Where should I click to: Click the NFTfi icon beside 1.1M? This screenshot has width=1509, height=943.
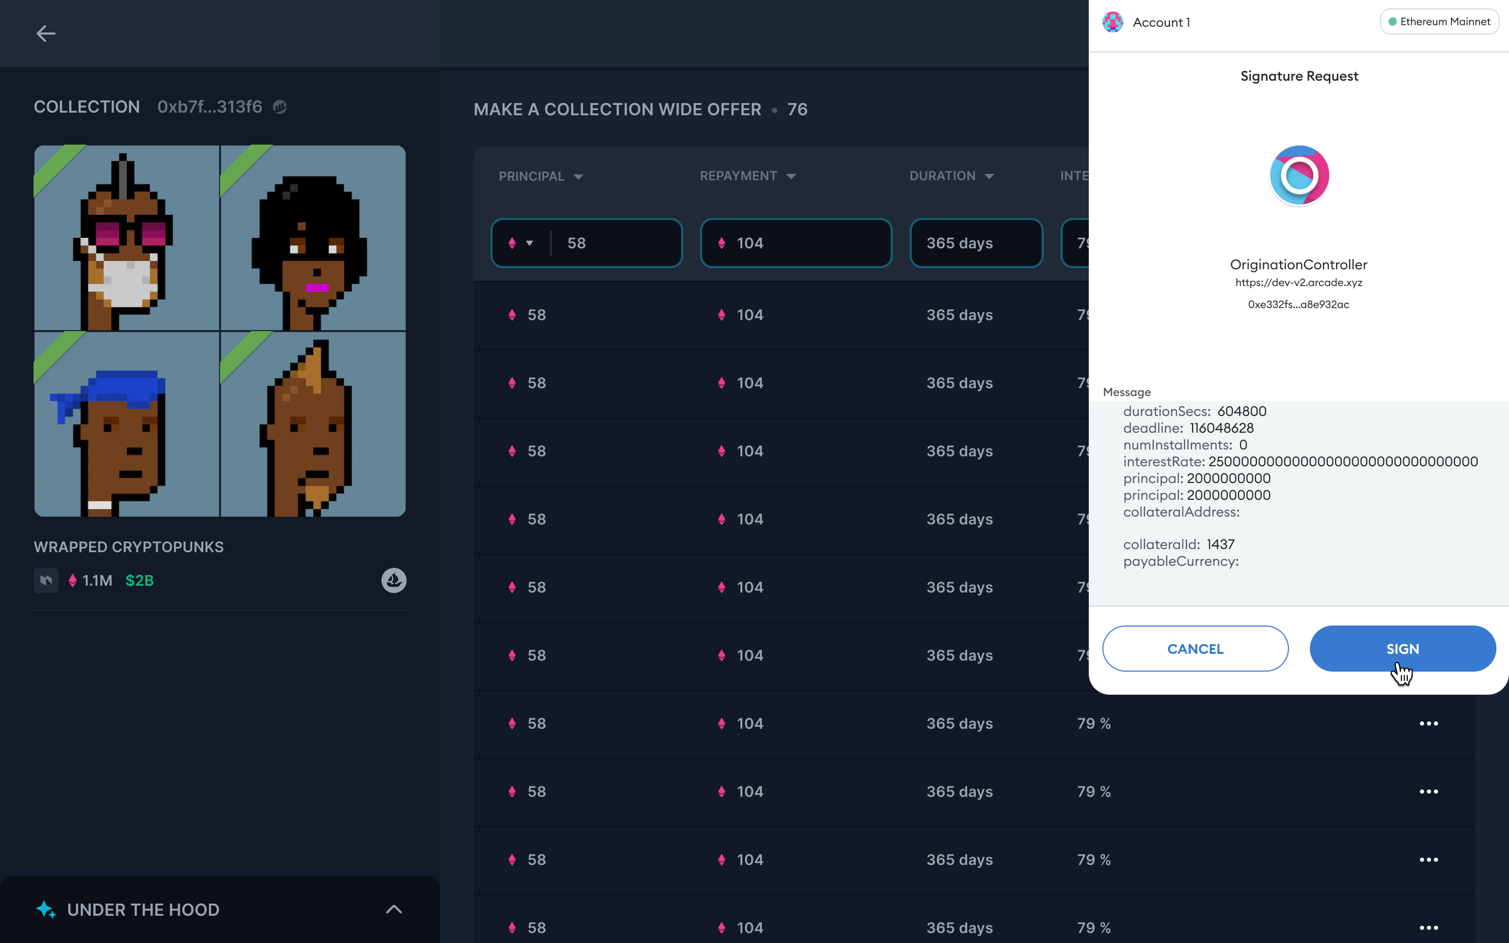pos(46,580)
